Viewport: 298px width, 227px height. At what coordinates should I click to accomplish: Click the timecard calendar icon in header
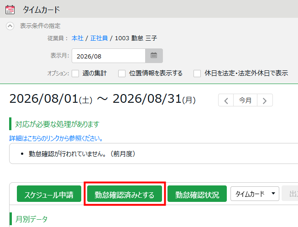(x=10, y=10)
